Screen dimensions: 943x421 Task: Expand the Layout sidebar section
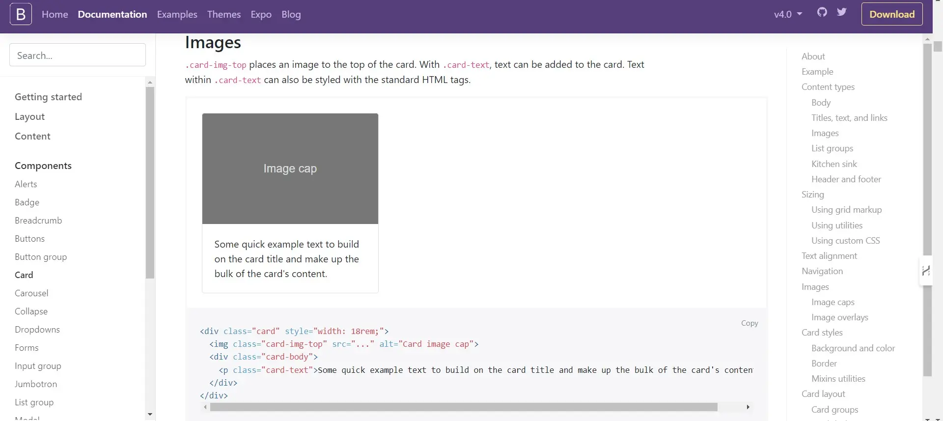point(29,116)
